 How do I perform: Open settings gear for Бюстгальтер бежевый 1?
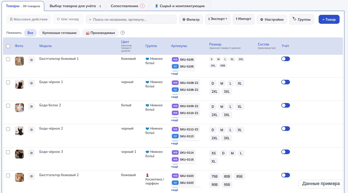click(x=31, y=60)
